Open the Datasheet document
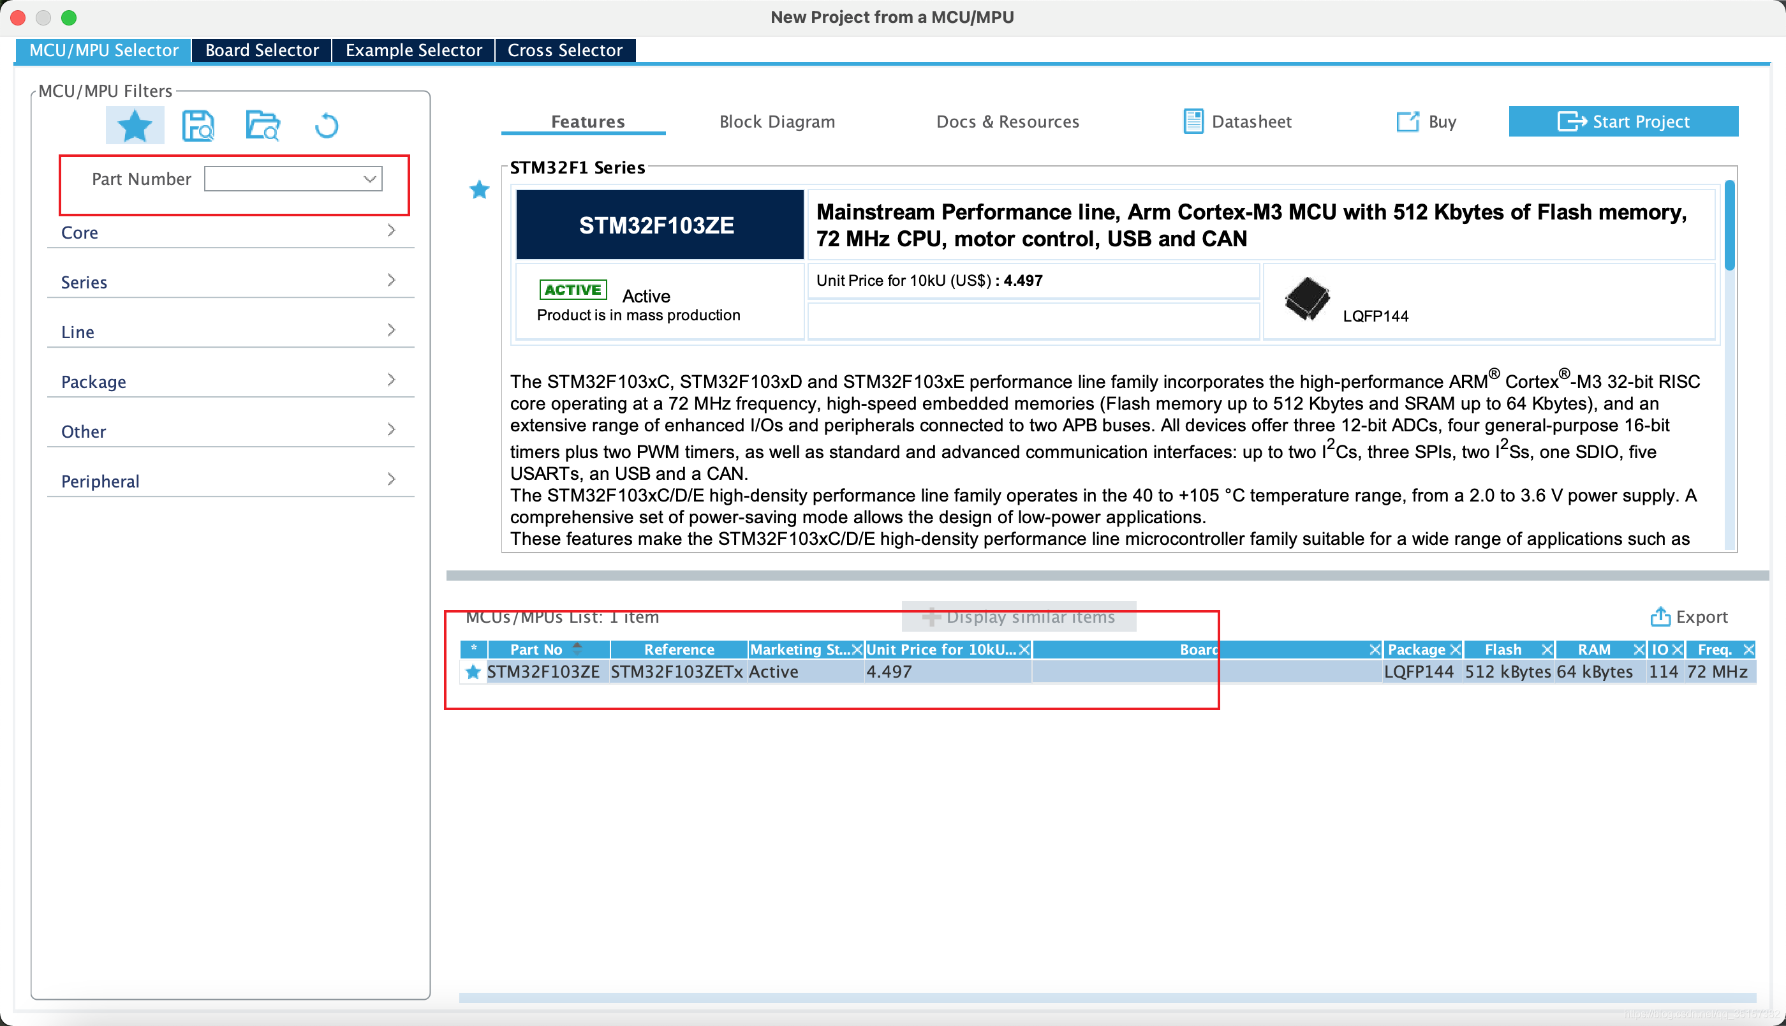 click(x=1237, y=121)
